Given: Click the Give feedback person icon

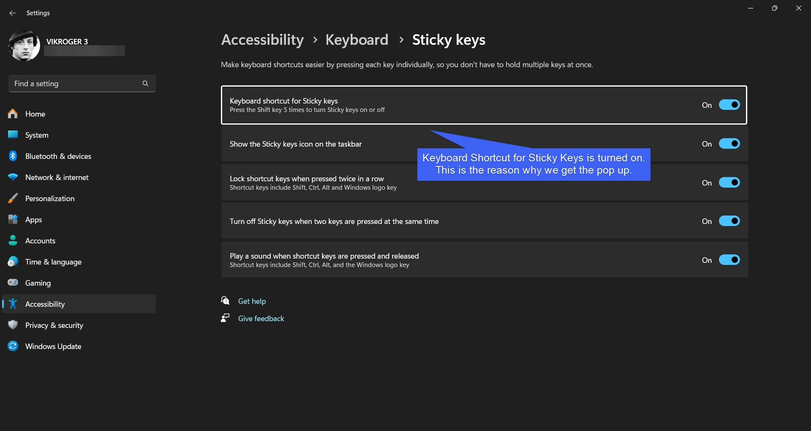Looking at the screenshot, I should (x=225, y=318).
